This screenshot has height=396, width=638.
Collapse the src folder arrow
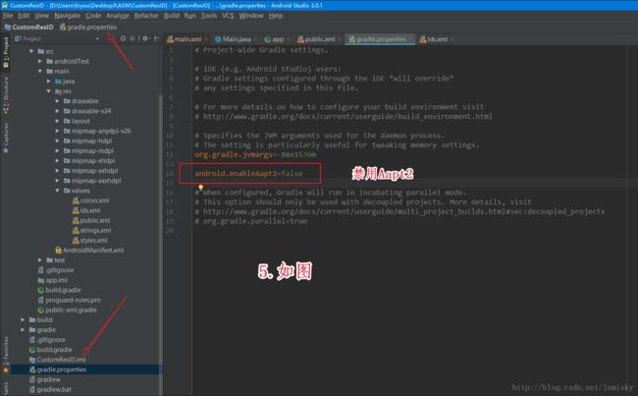31,51
